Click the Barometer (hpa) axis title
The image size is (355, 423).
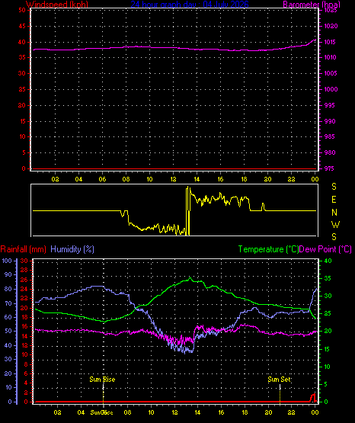312,5
